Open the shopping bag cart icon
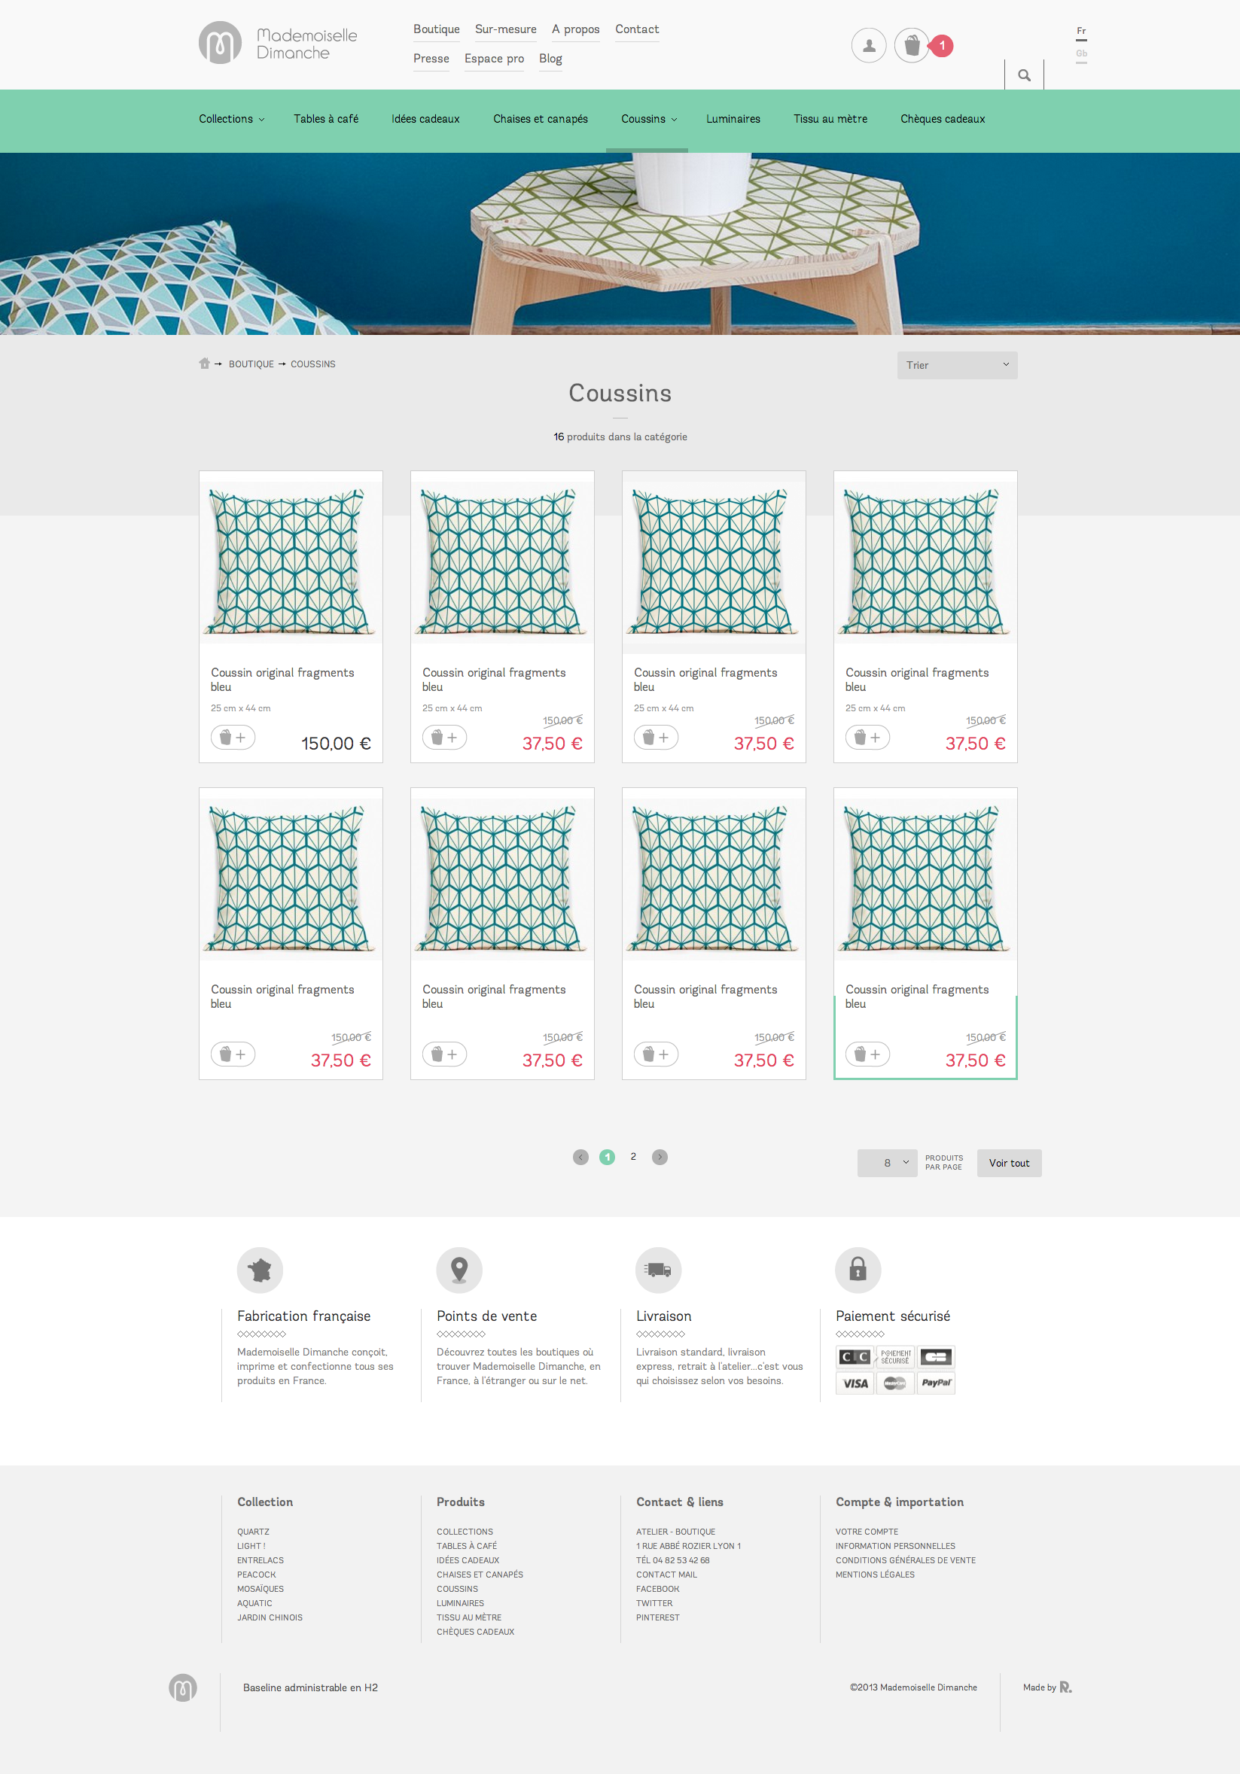1240x1774 pixels. pos(912,46)
